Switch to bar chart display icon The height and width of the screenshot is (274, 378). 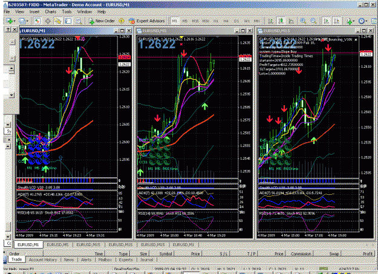[271, 21]
